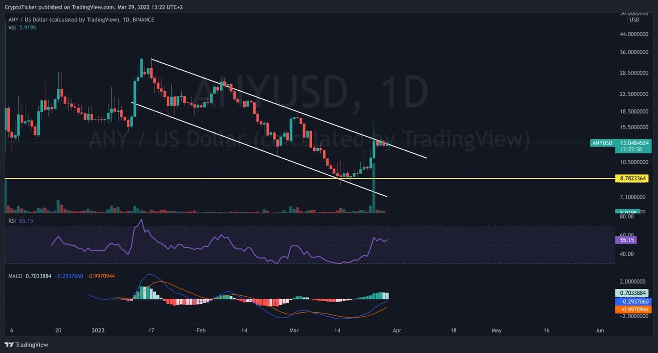The image size is (658, 353).
Task: Select the Vol indicator legend
Action: (x=12, y=27)
